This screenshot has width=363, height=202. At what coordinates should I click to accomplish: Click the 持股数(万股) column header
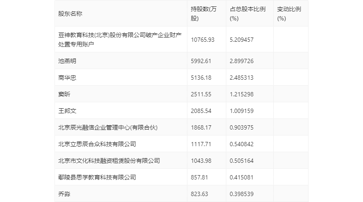point(203,14)
